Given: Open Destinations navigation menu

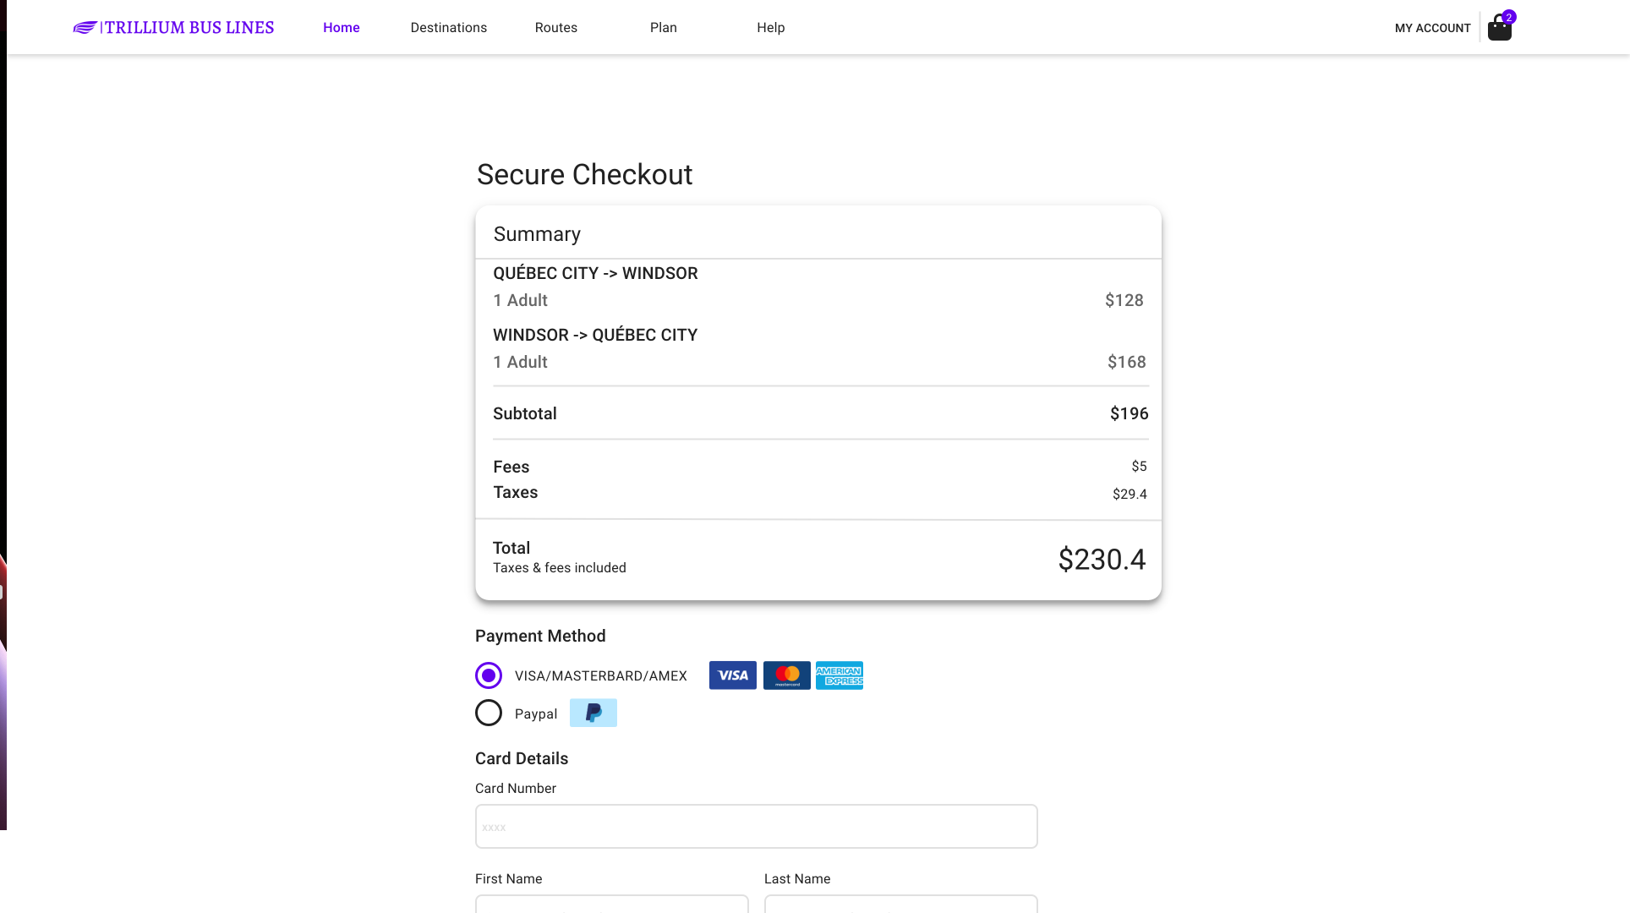Looking at the screenshot, I should (448, 27).
